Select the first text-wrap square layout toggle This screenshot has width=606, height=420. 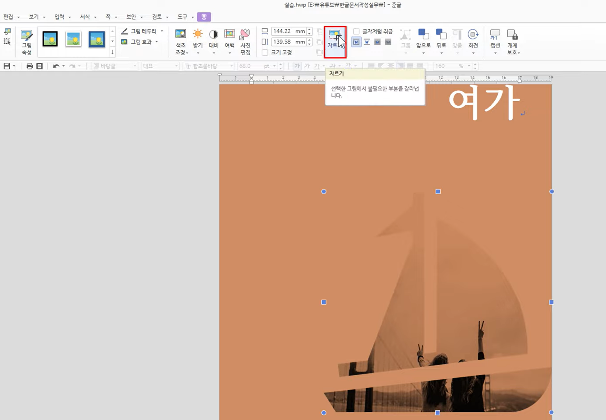[x=356, y=42]
